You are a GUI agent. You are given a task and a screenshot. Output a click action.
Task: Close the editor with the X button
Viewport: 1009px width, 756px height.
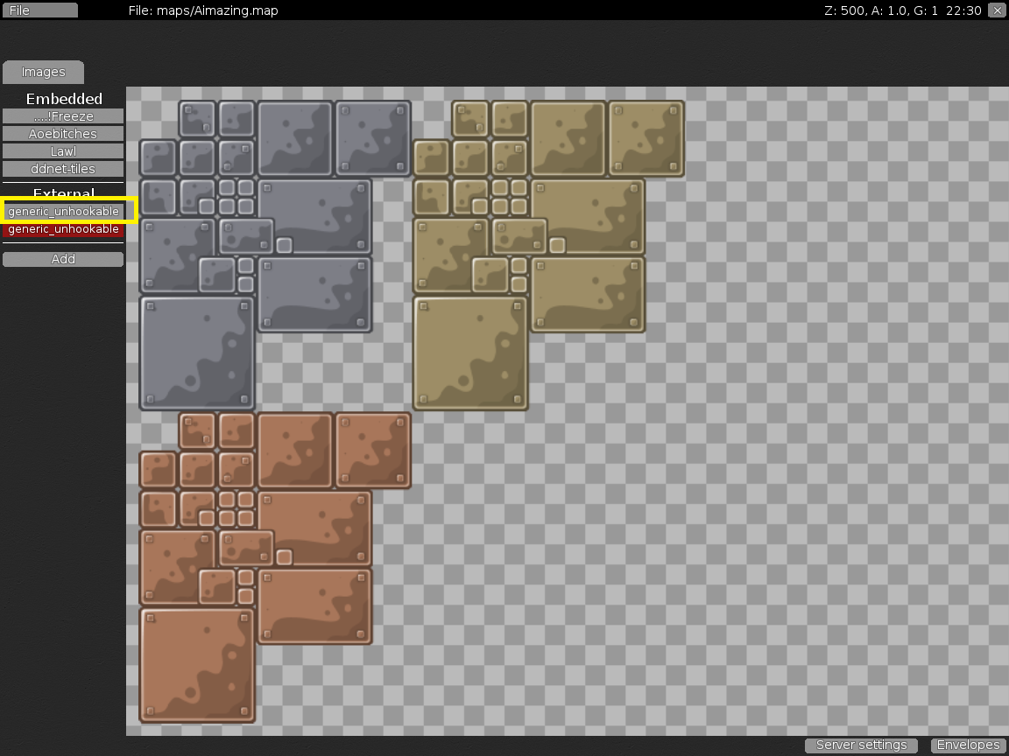997,10
